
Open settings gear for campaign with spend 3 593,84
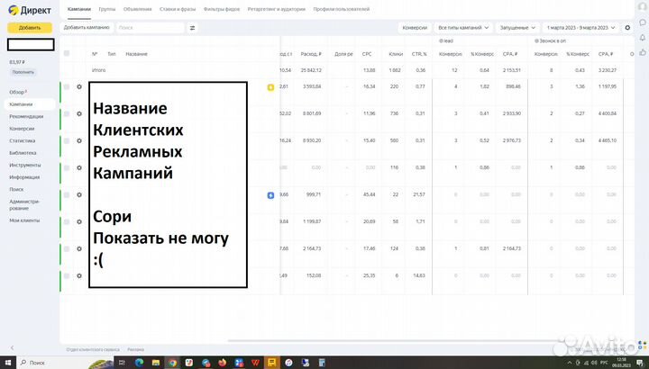tap(79, 86)
